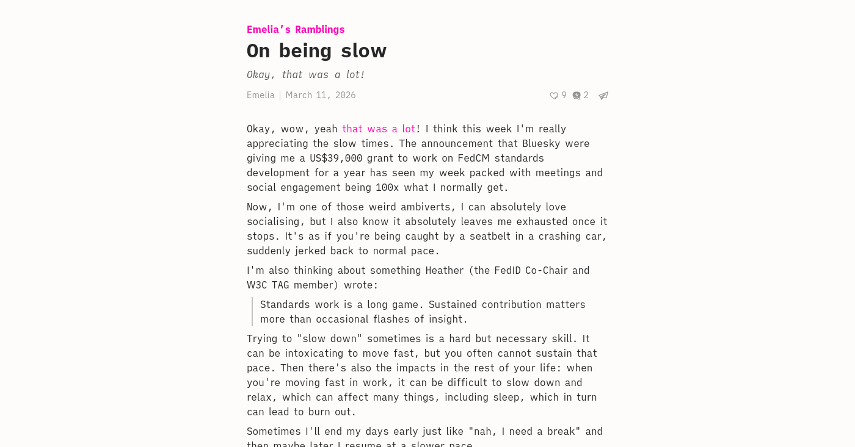Screen dimensions: 855x447
Task: Click the comment count number 2
Action: coord(586,95)
